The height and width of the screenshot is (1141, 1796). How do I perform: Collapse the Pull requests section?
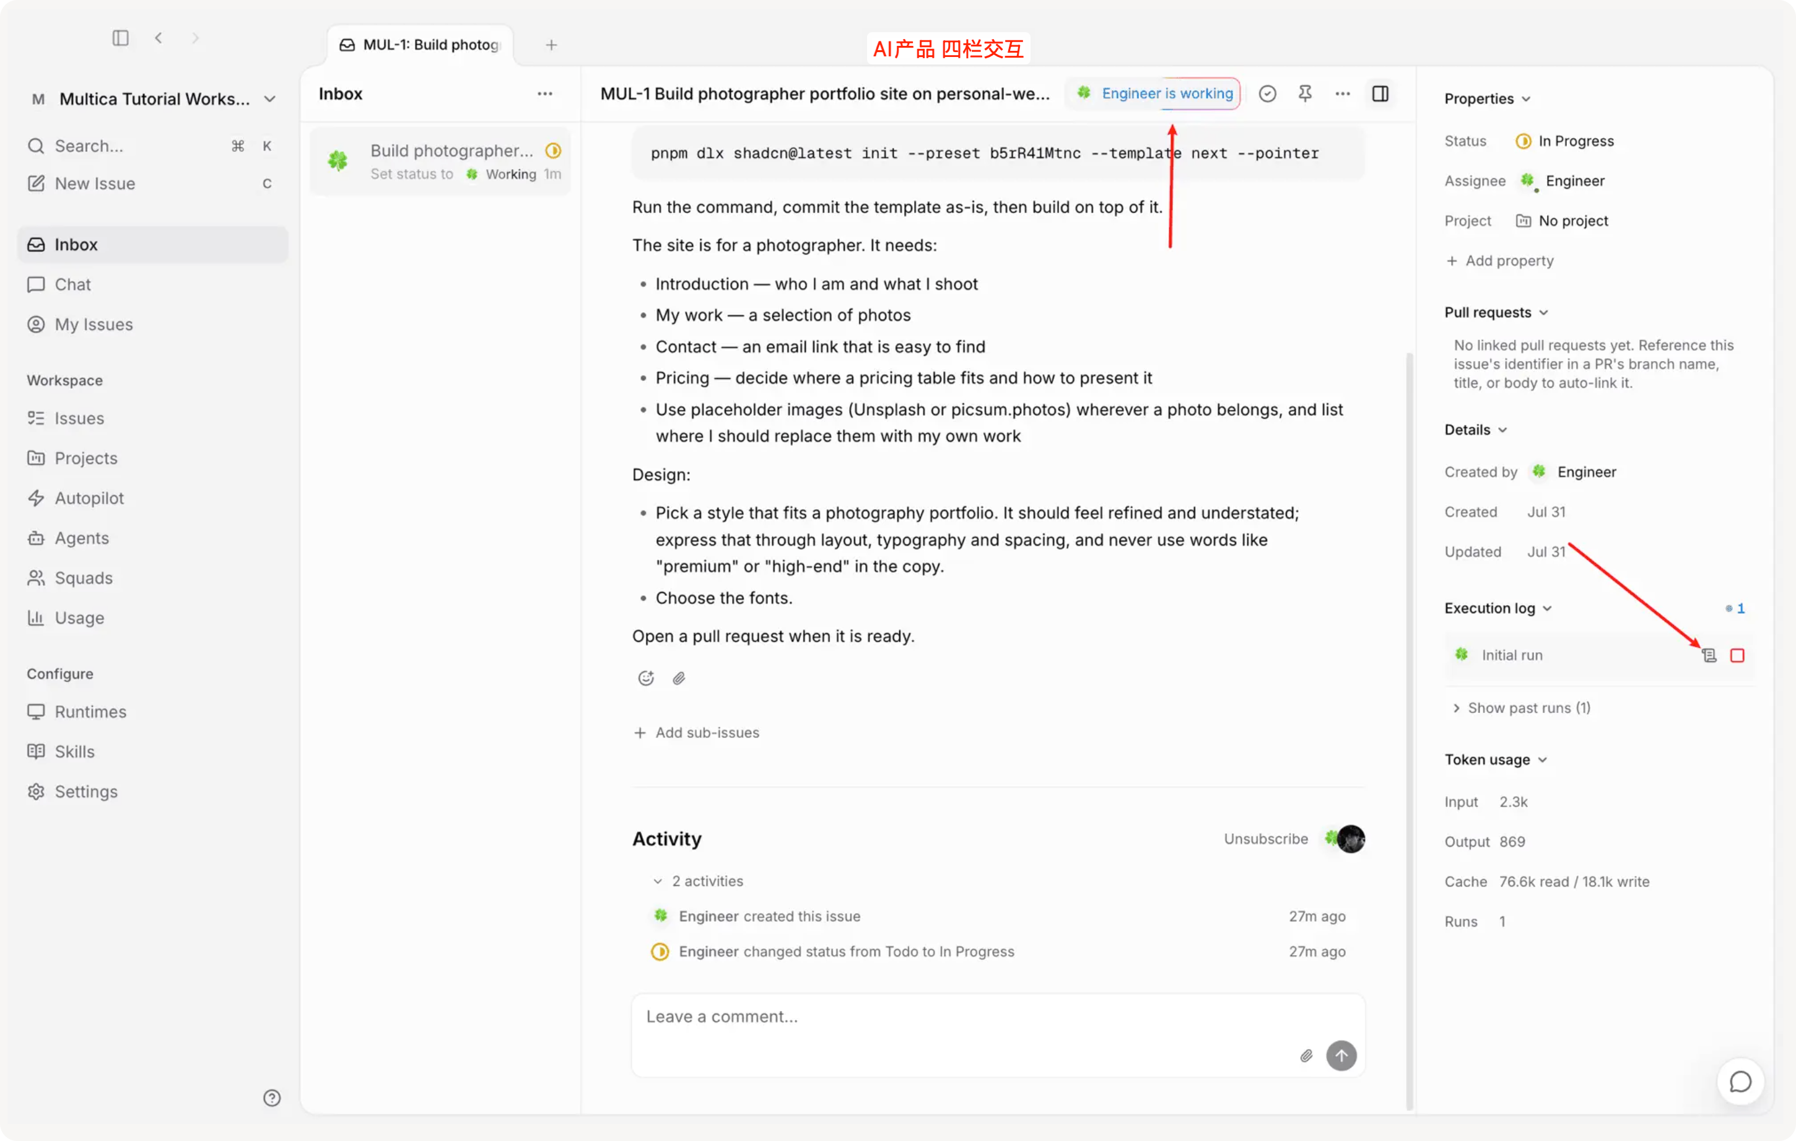tap(1496, 313)
